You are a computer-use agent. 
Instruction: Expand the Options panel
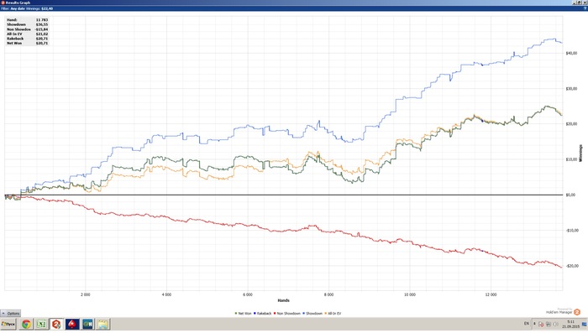coord(10,313)
